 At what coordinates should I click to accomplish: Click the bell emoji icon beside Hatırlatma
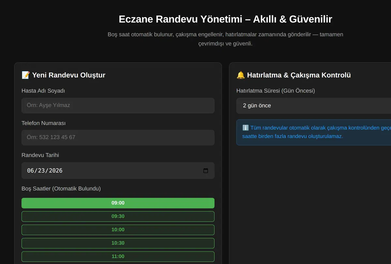pyautogui.click(x=240, y=75)
